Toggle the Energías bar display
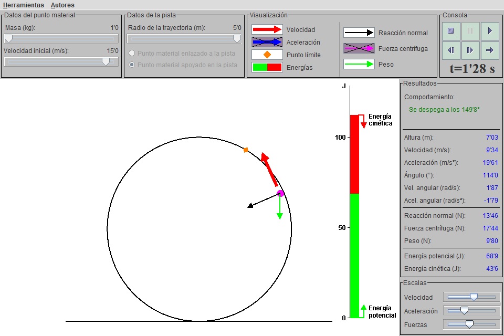Viewport: 504px width, 336px height. (x=267, y=67)
